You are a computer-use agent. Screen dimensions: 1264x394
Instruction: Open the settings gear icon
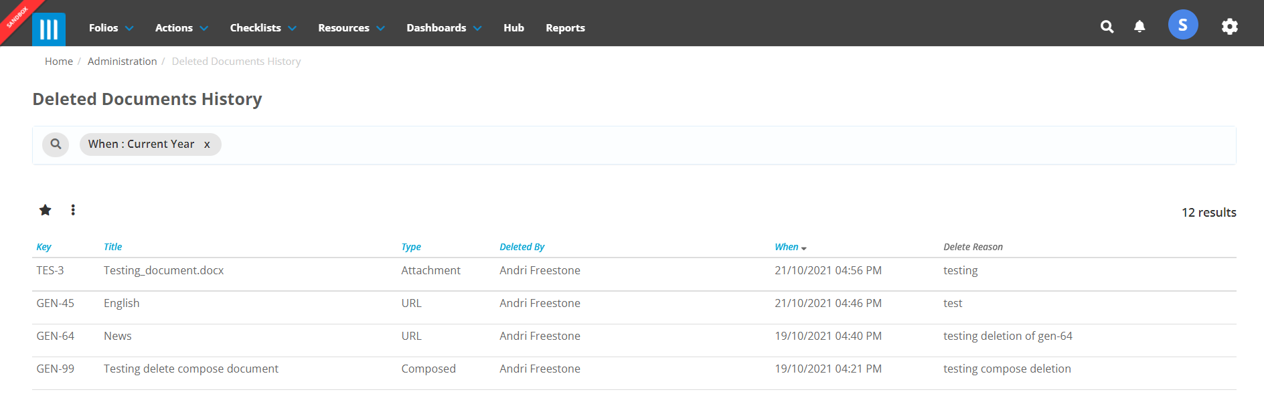(1230, 27)
